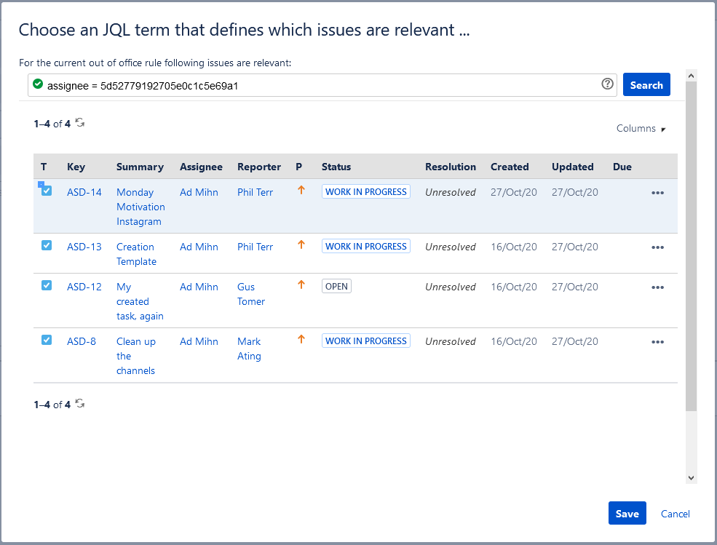Open issue key ASD-12

pos(84,287)
